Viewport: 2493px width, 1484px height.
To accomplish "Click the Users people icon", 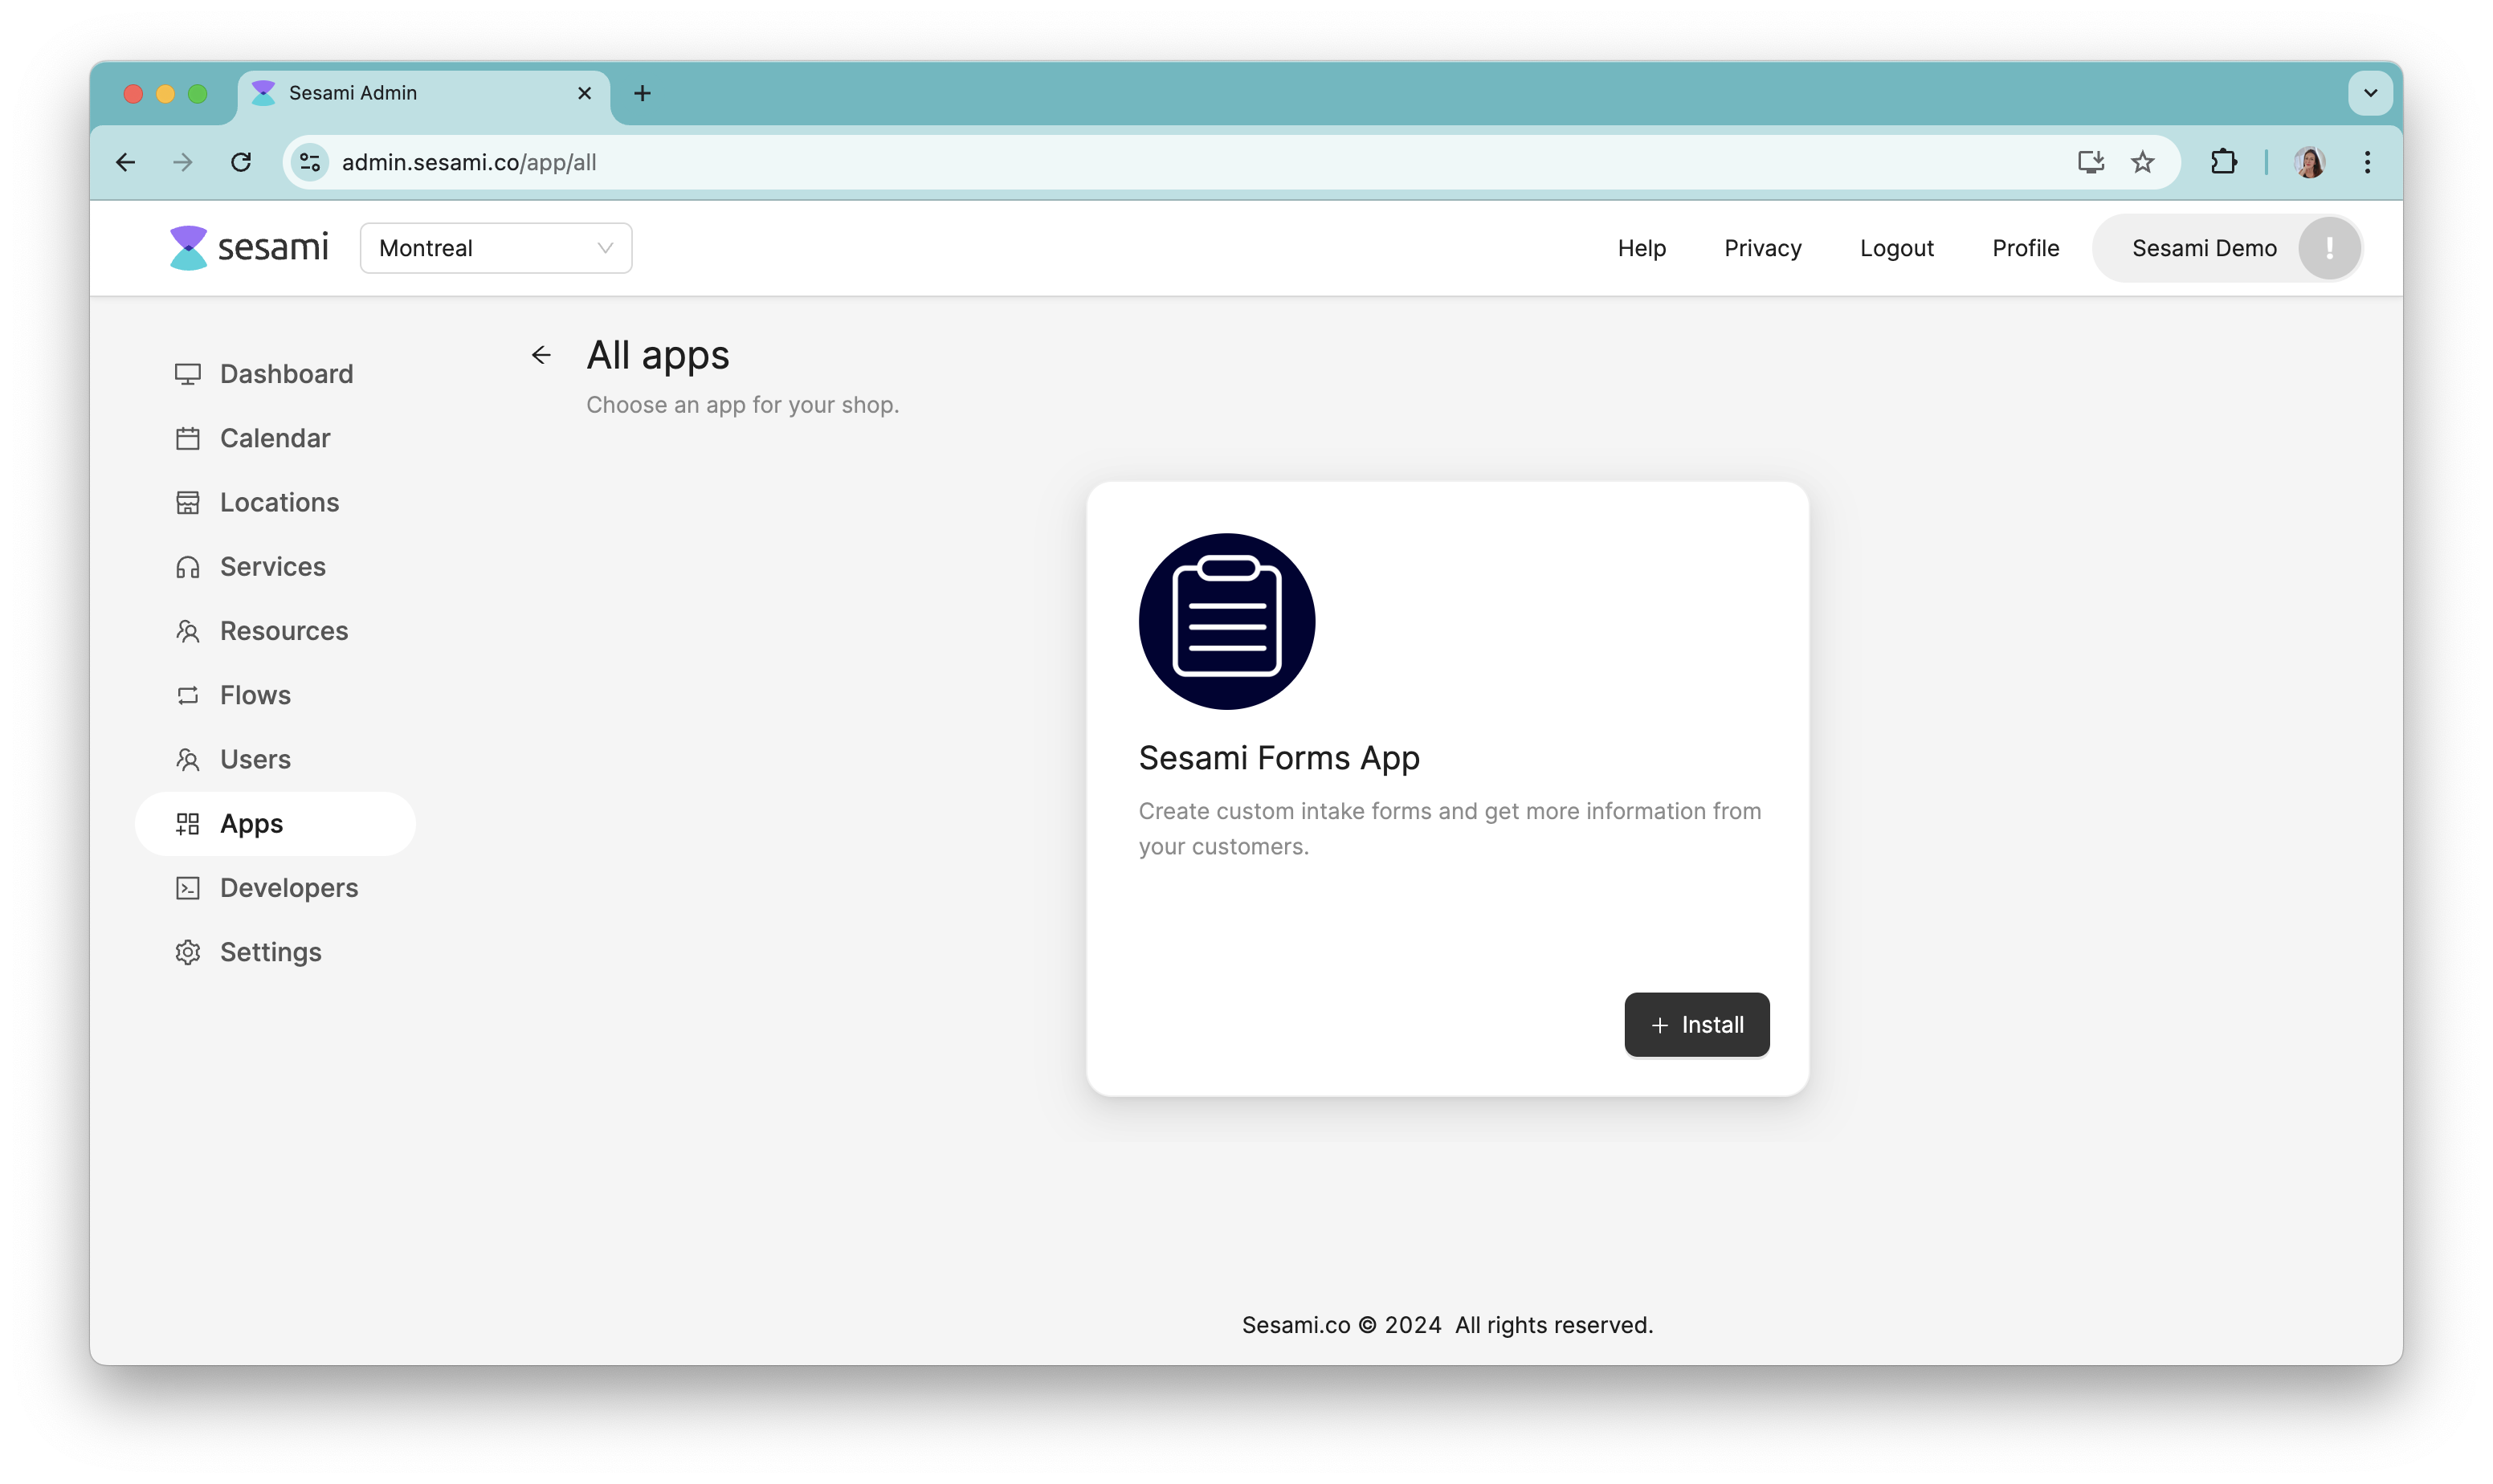I will (x=187, y=759).
